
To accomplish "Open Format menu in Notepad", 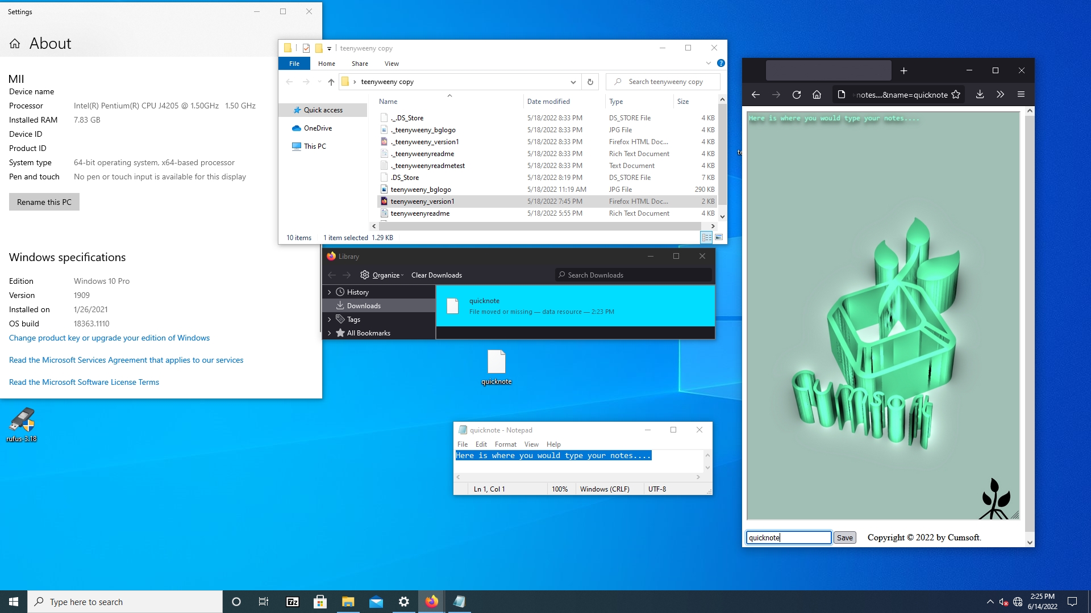I will click(x=505, y=444).
